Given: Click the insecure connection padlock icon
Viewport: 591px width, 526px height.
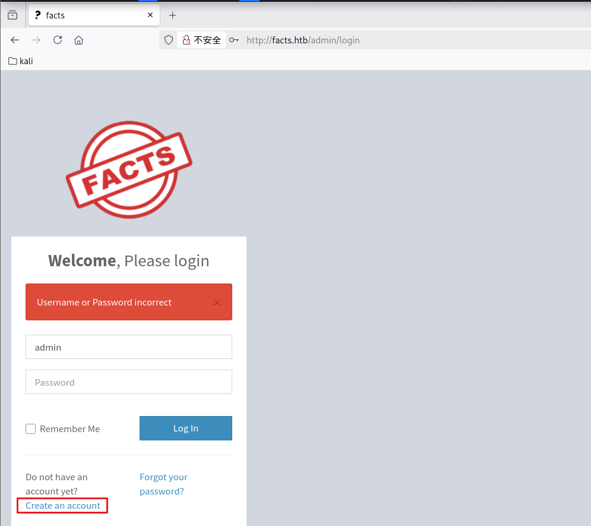Looking at the screenshot, I should 187,40.
